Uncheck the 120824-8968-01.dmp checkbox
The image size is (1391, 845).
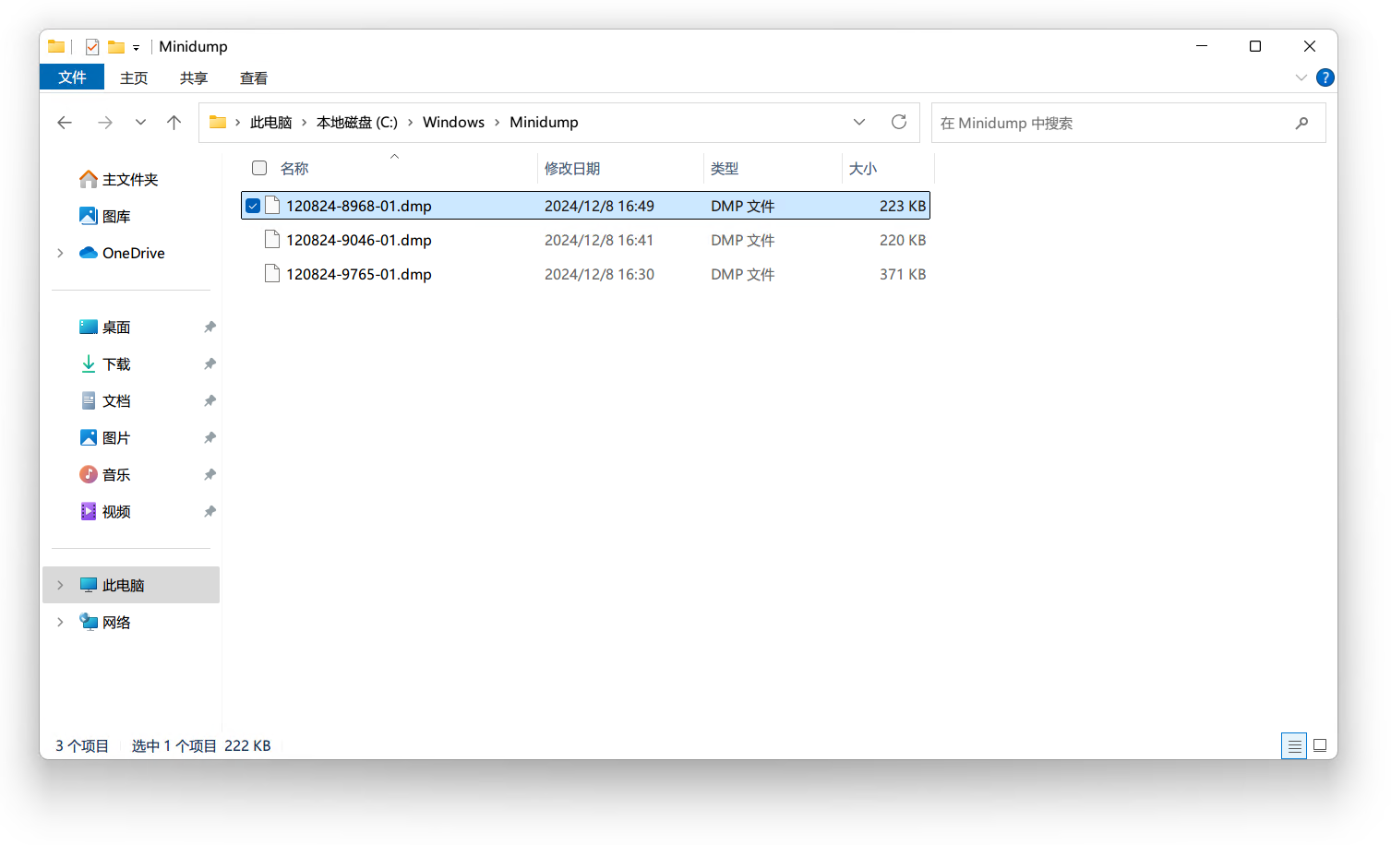(x=253, y=206)
